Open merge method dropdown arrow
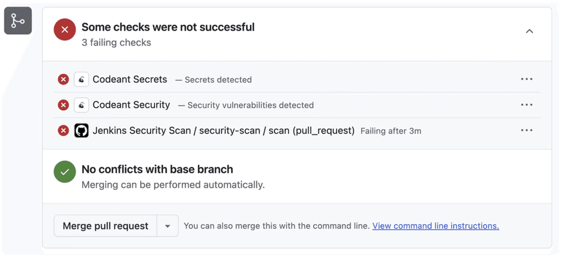This screenshot has height=257, width=561. [x=167, y=226]
